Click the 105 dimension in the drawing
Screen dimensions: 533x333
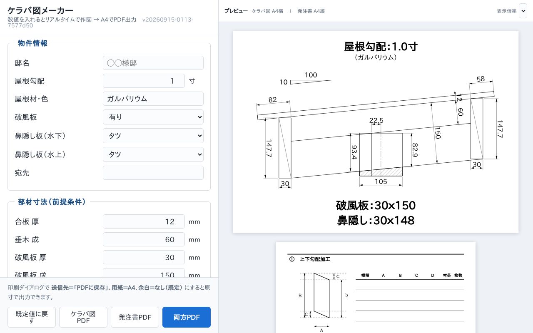coord(381,181)
